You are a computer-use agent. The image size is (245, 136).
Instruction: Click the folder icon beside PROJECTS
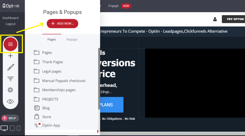(x=36, y=99)
